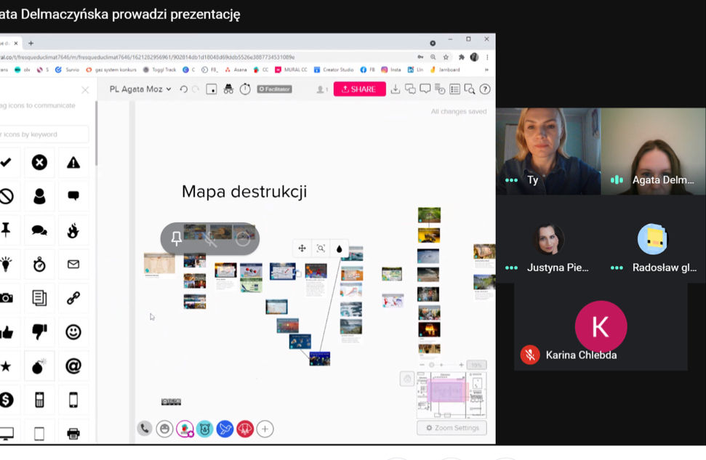Open the Jamboard bookmark
Screen dimensions: 706x460
click(445, 70)
